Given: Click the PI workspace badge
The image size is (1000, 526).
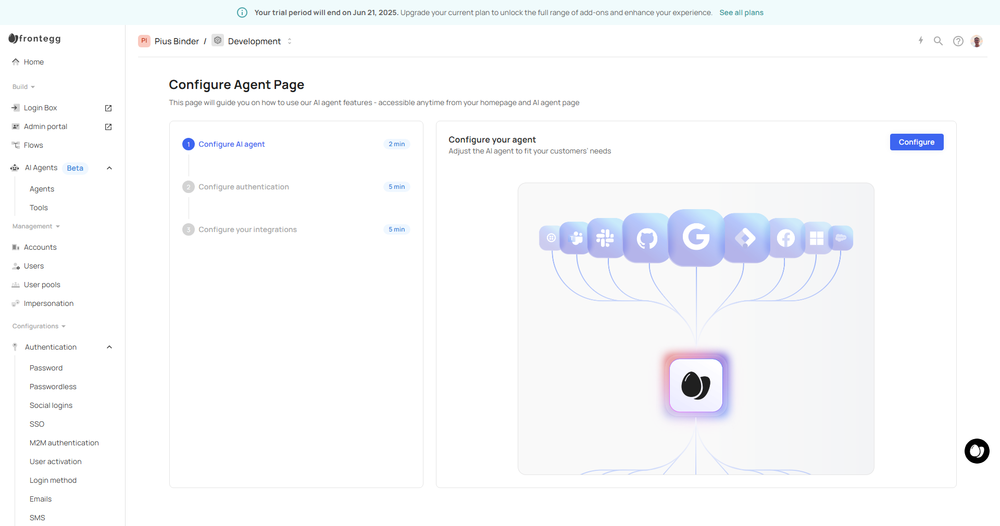Looking at the screenshot, I should coord(144,41).
